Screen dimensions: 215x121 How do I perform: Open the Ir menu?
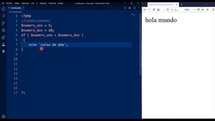[x=37, y=3]
